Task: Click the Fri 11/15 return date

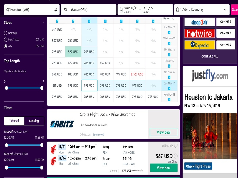Action: click(148, 8)
